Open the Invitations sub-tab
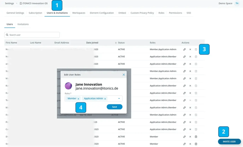Image resolution: width=243 pixels, height=147 pixels. click(x=23, y=24)
